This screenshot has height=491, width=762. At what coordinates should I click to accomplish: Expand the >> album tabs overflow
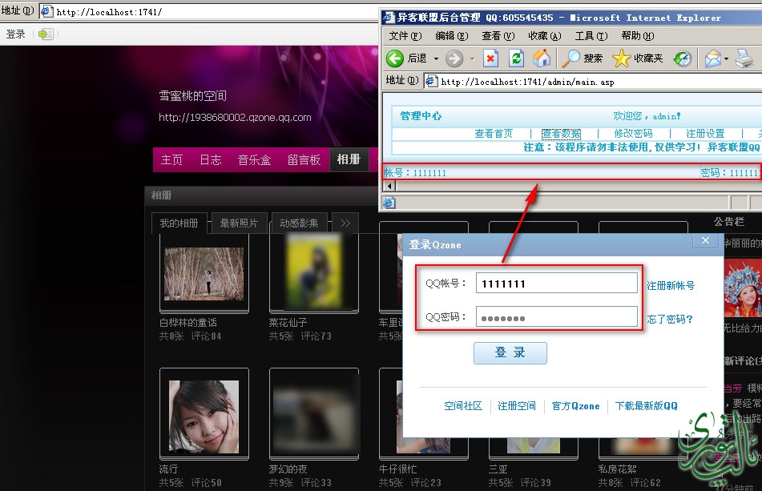pyautogui.click(x=345, y=223)
